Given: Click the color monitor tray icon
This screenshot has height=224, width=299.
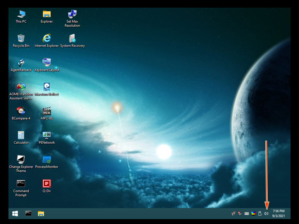Looking at the screenshot, I should pyautogui.click(x=253, y=214).
